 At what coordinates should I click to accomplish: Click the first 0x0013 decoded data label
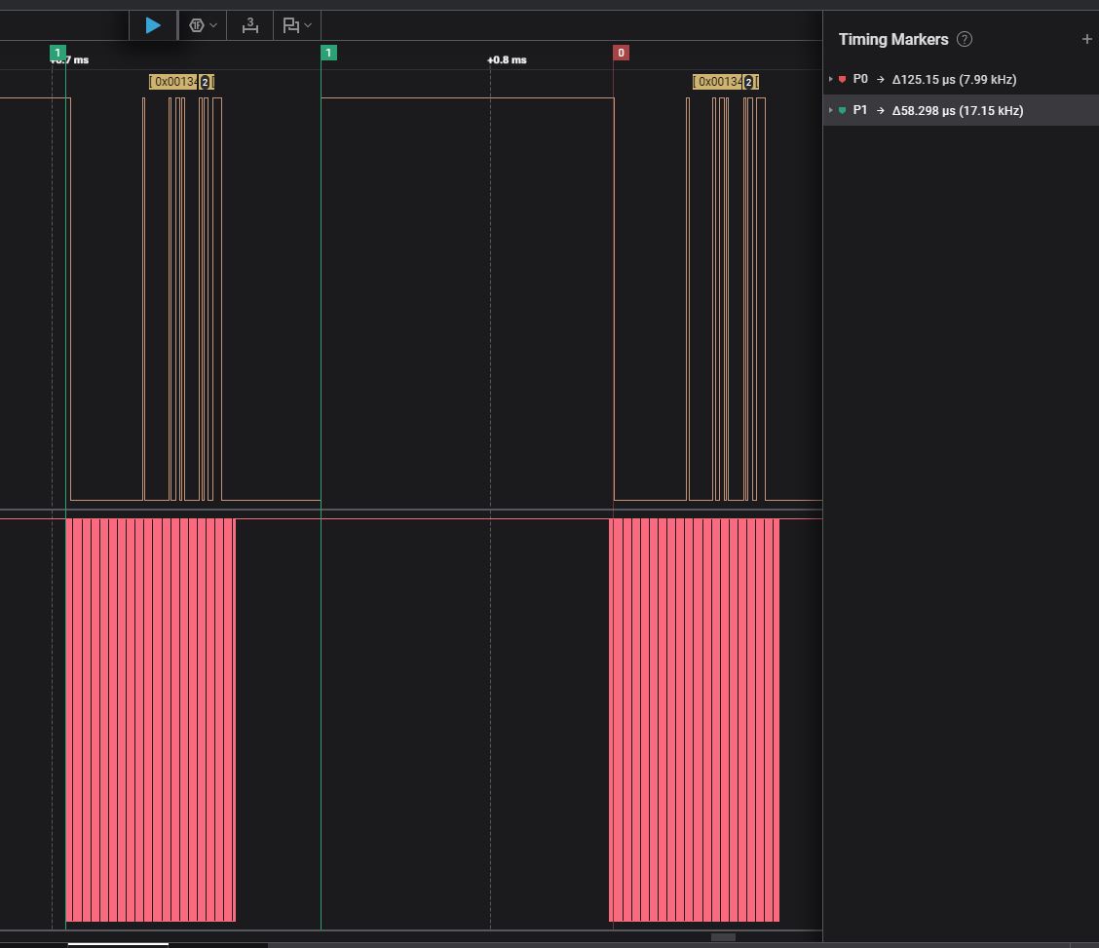tap(174, 82)
